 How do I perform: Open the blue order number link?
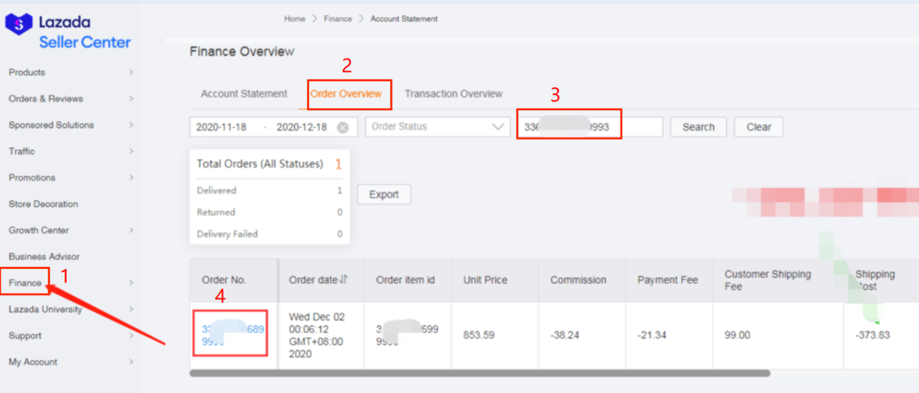(x=233, y=336)
